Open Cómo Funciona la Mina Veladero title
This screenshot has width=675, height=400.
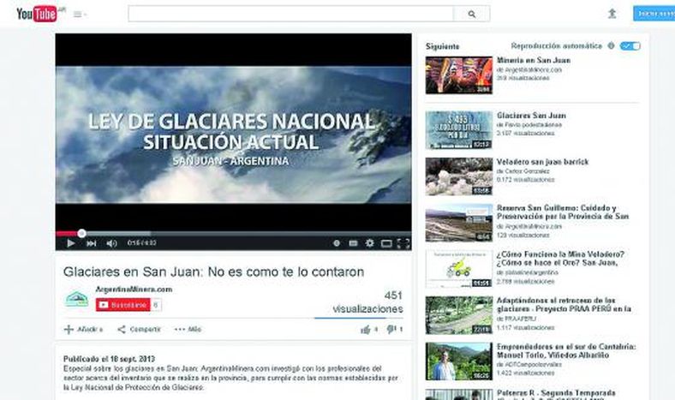tap(560, 259)
